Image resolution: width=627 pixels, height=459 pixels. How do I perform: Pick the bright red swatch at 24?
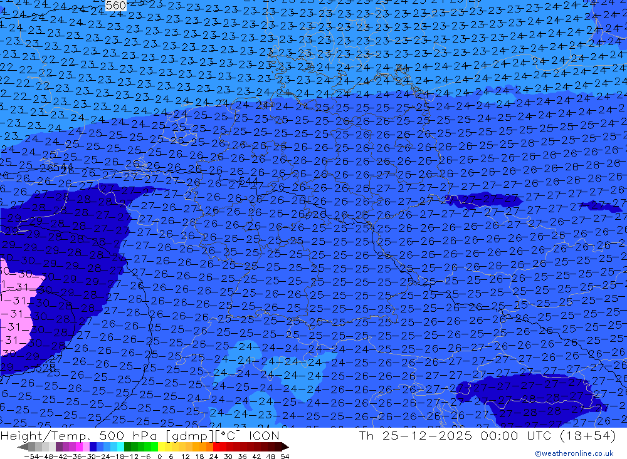(216, 446)
